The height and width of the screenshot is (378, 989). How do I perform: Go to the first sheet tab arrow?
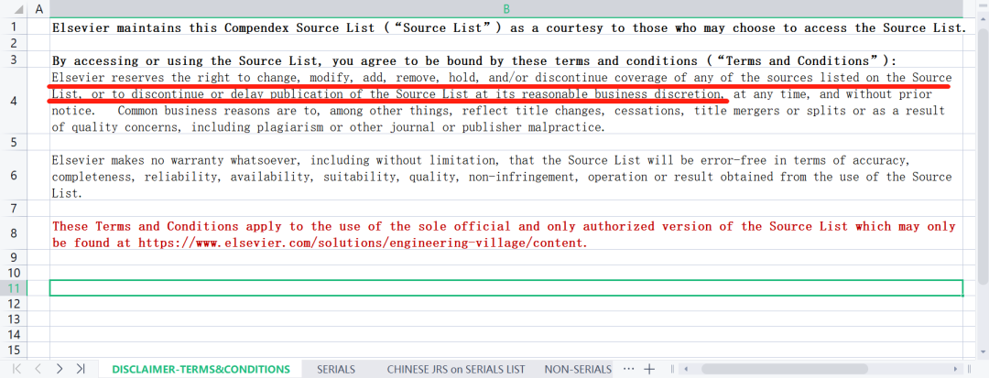17,369
